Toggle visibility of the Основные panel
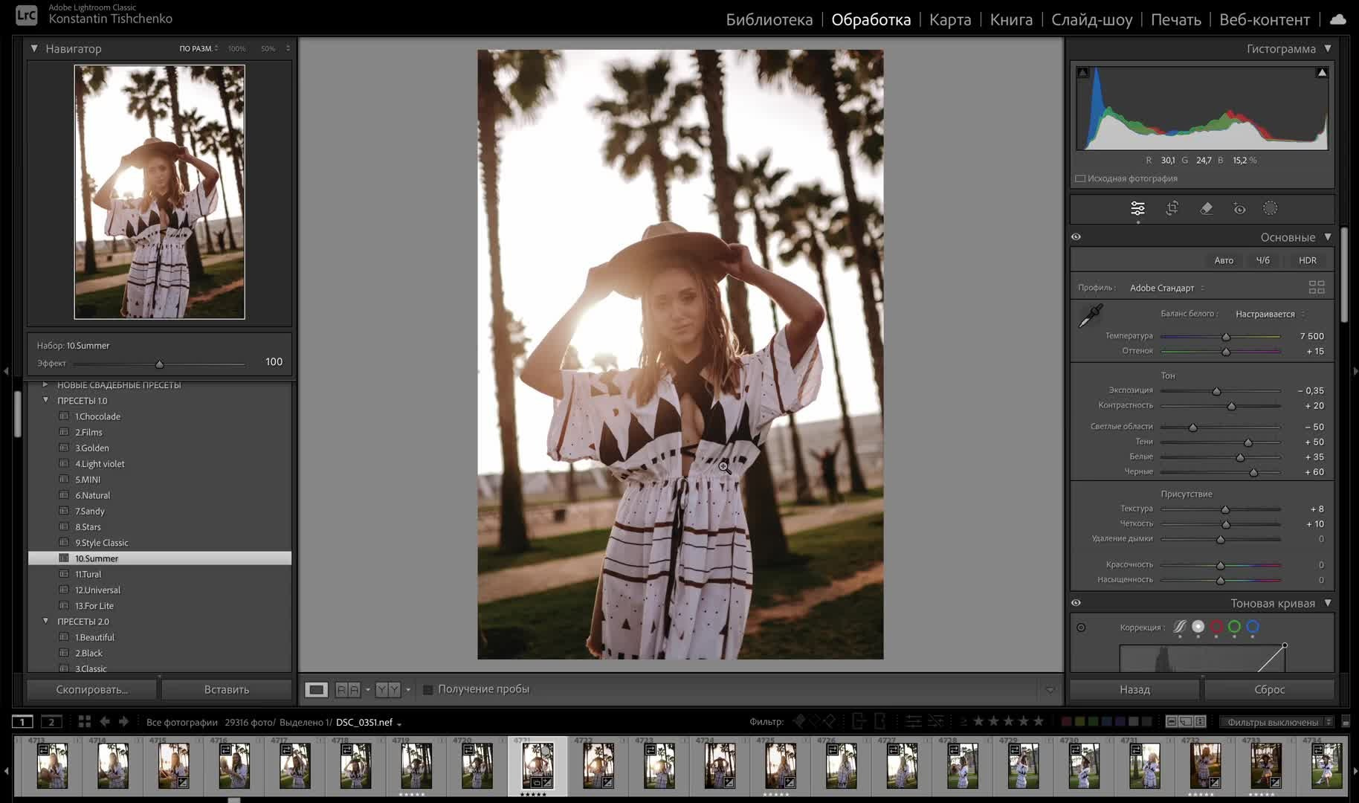 [x=1076, y=237]
